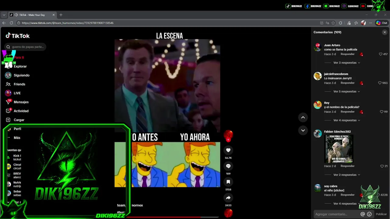Reply to Juan Arturo's comment
The image size is (390, 219).
click(x=348, y=54)
